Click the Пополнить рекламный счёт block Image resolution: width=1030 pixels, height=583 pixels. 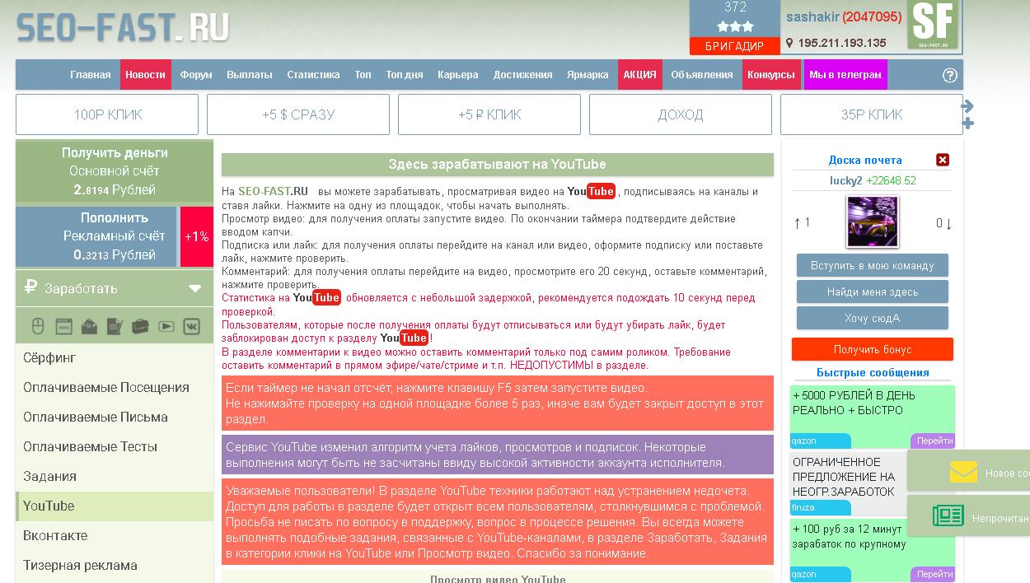pyautogui.click(x=96, y=236)
